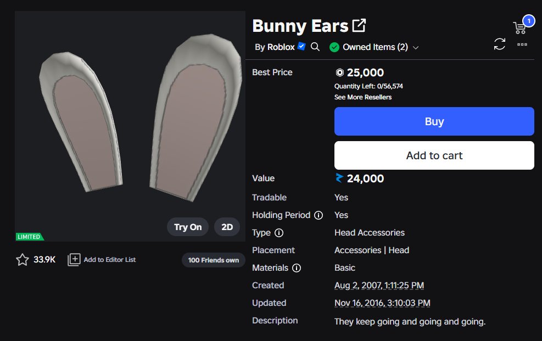
Task: Click the Quantity Left: 0/56,574 text
Action: point(368,86)
